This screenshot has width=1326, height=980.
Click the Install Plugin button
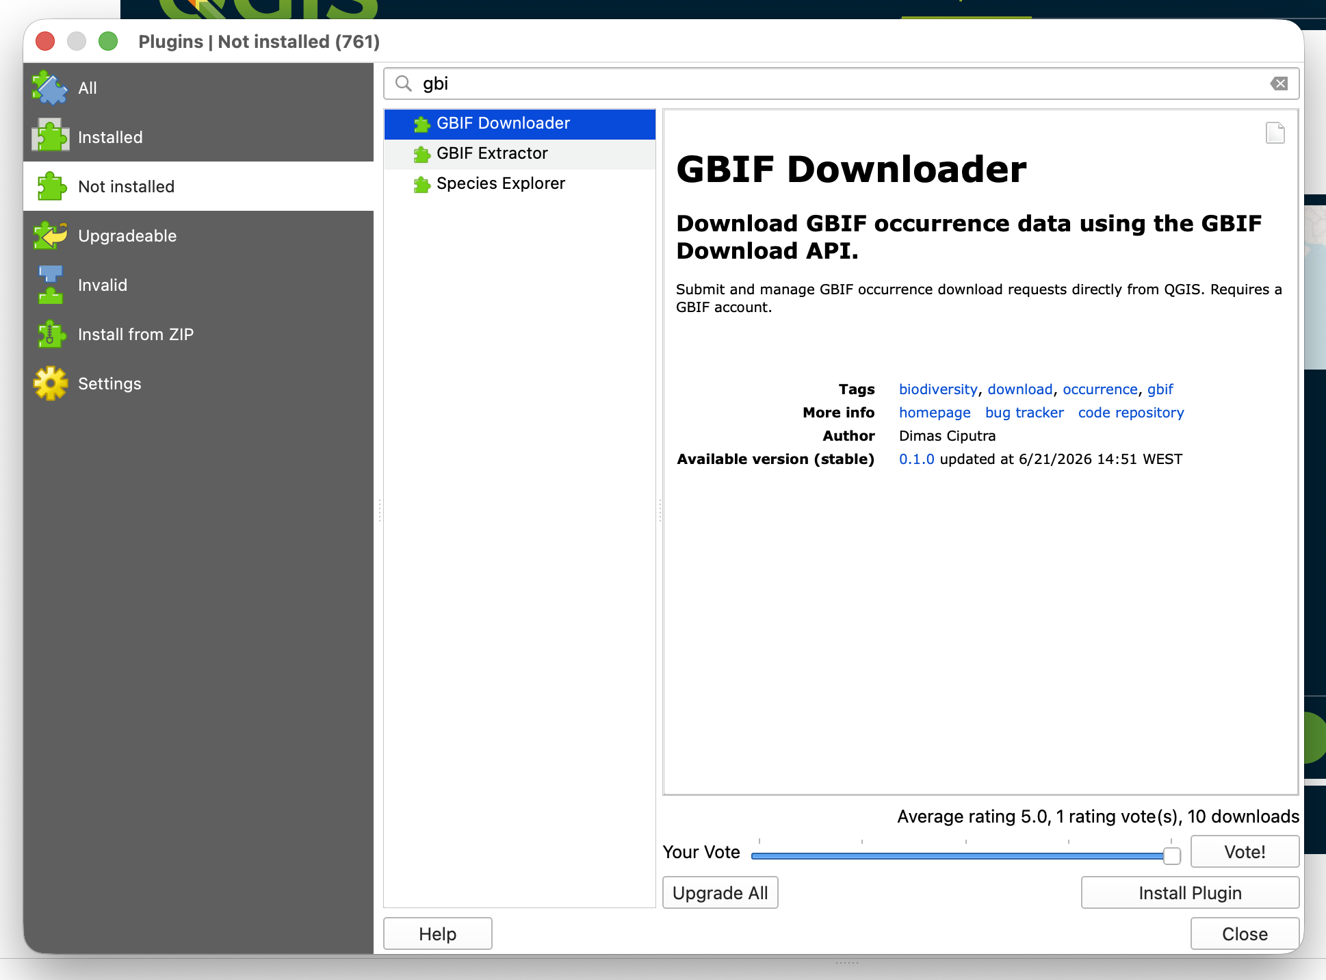[1190, 892]
